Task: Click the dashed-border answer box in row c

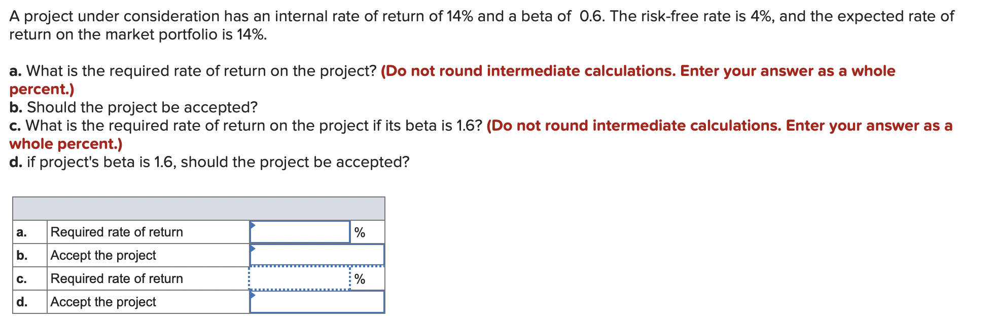Action: click(x=300, y=278)
